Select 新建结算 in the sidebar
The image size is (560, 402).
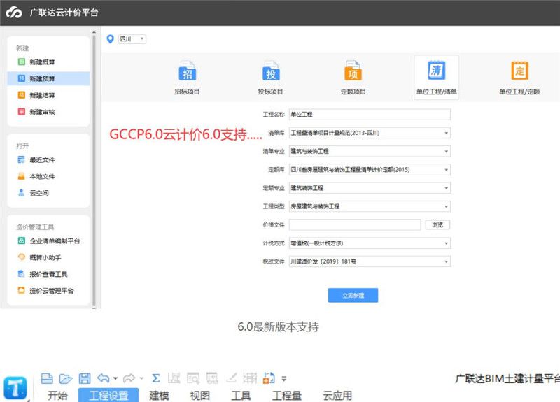pyautogui.click(x=48, y=95)
